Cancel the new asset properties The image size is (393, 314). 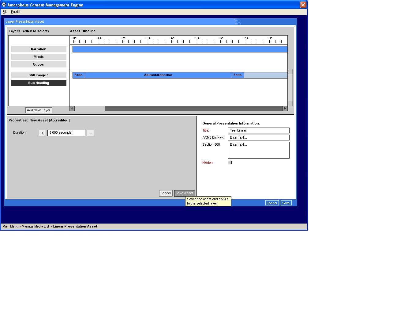(x=166, y=193)
